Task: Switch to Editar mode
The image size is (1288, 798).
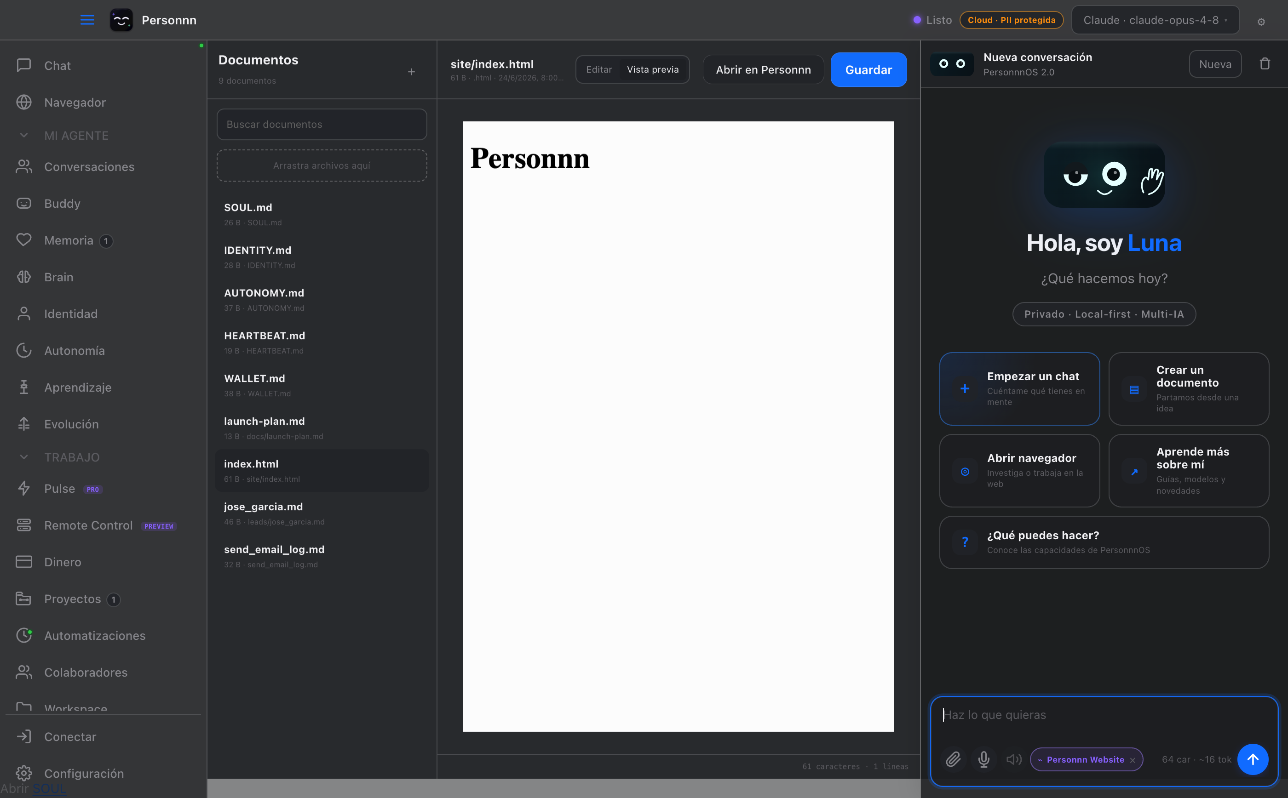Action: pyautogui.click(x=599, y=70)
